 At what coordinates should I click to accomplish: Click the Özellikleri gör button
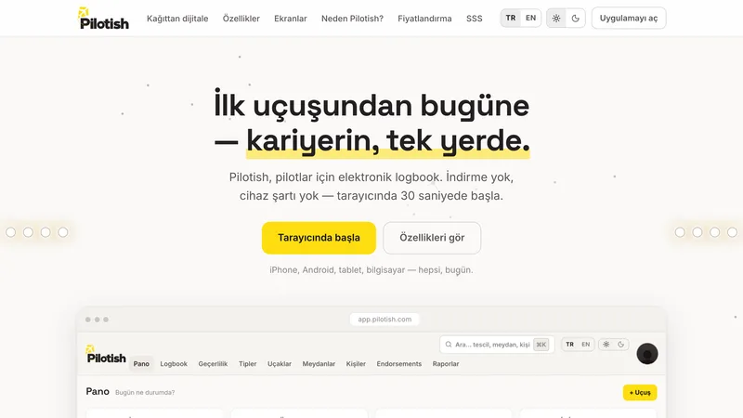[x=432, y=238]
